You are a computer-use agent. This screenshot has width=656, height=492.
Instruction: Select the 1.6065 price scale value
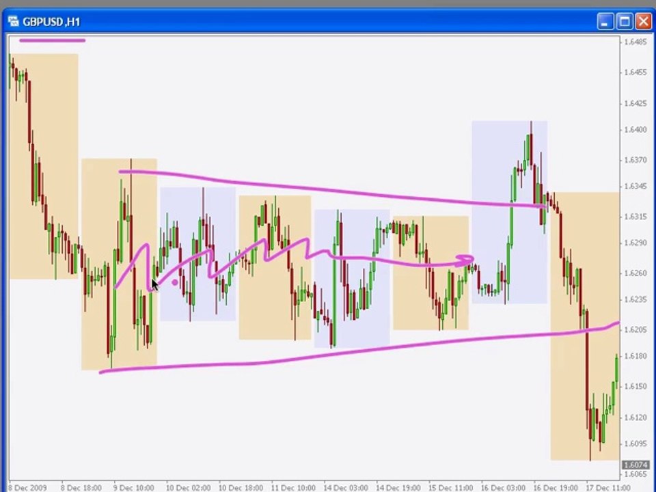tap(635, 474)
